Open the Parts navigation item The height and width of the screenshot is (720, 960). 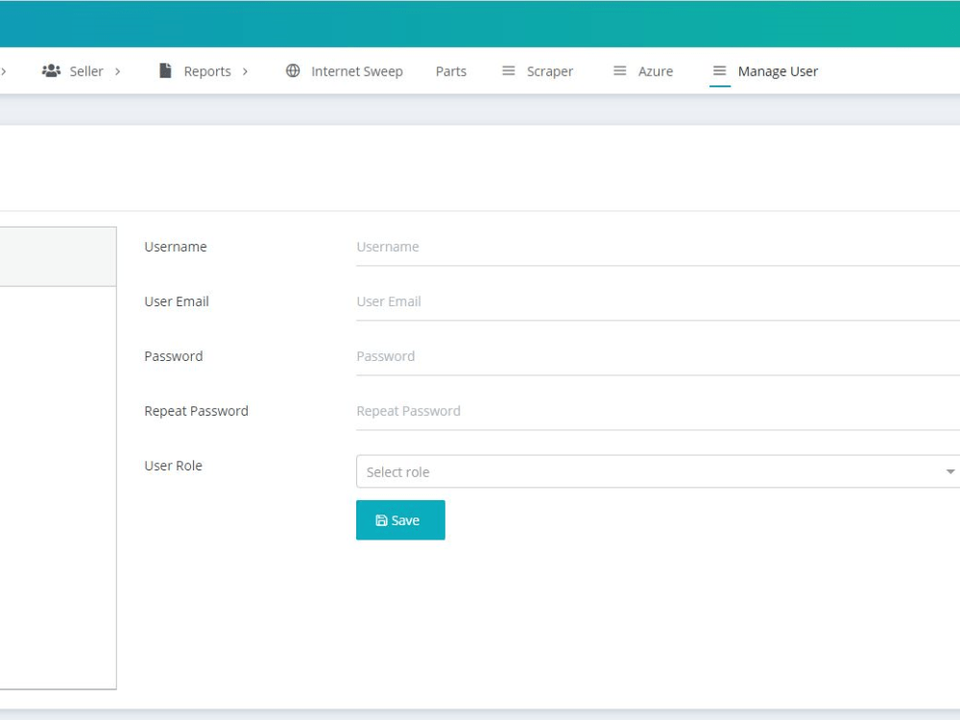[451, 70]
